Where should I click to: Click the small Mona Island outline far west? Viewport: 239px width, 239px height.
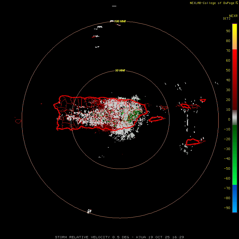click(18, 121)
